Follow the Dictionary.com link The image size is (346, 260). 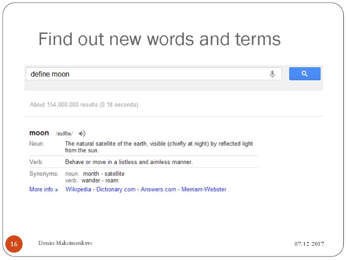tap(116, 189)
